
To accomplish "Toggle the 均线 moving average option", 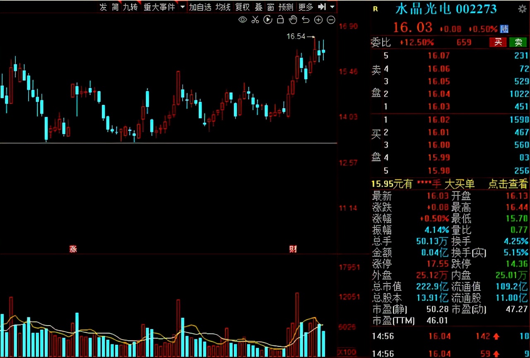I will tap(223, 7).
